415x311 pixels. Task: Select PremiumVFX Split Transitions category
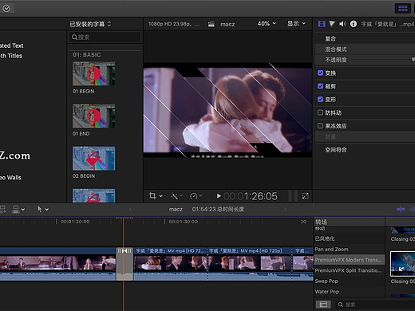349,270
